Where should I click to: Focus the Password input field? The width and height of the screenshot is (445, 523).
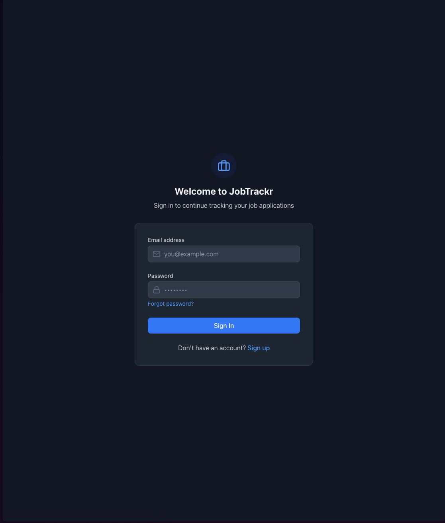click(x=224, y=290)
